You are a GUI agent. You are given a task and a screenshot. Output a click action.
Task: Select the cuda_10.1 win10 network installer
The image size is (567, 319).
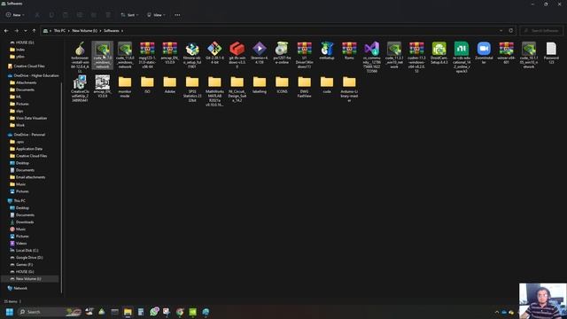click(x=529, y=55)
